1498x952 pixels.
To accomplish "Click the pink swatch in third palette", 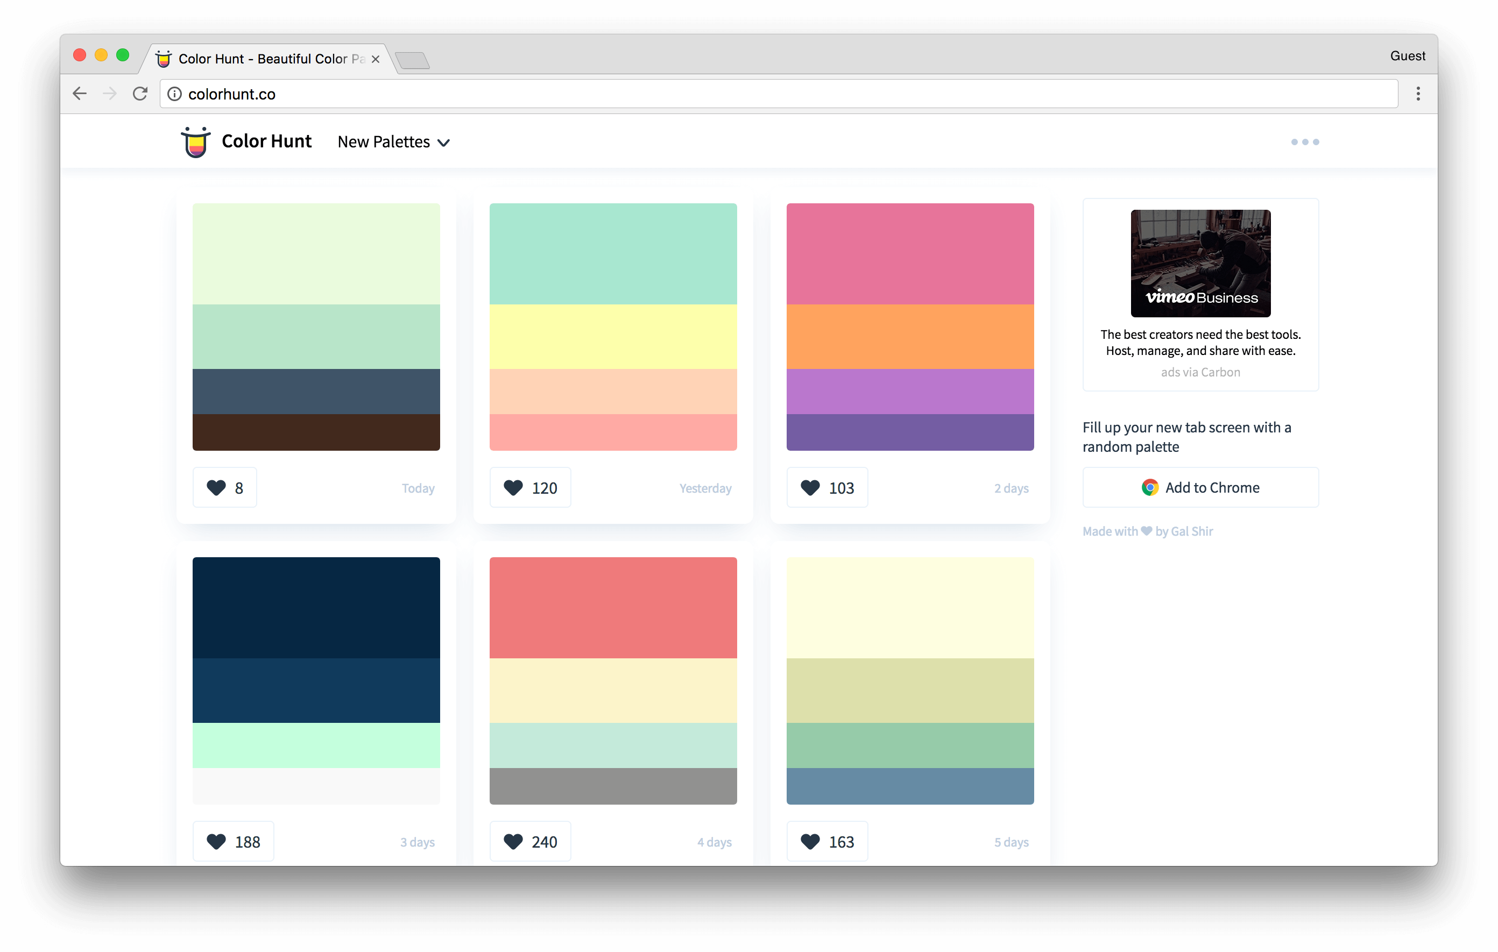I will tap(909, 254).
